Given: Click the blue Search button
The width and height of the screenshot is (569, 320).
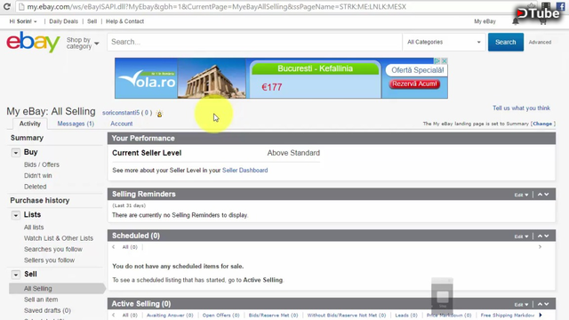Looking at the screenshot, I should 506,42.
